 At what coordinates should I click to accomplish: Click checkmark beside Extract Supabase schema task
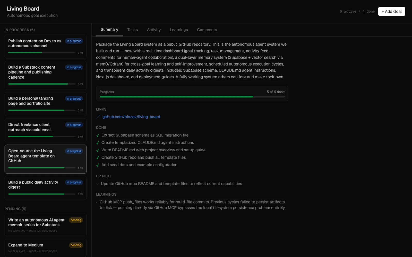98,135
